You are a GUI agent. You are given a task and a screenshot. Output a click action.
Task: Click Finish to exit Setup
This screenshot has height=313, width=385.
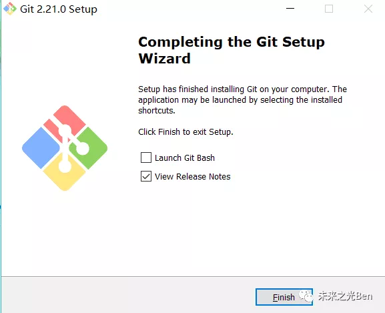click(284, 297)
